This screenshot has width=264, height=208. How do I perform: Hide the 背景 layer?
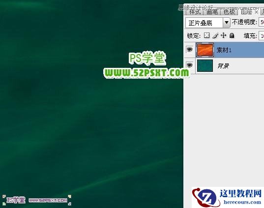(189, 65)
